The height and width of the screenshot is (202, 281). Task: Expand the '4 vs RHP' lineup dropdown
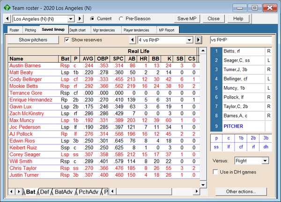pyautogui.click(x=190, y=40)
